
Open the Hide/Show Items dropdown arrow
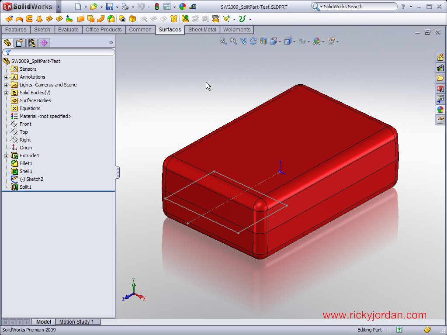click(309, 42)
